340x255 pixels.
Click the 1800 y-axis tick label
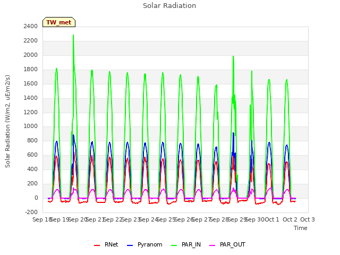tap(31, 70)
